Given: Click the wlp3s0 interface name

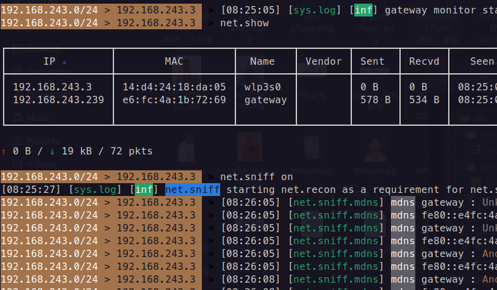Looking at the screenshot, I should (x=263, y=87).
